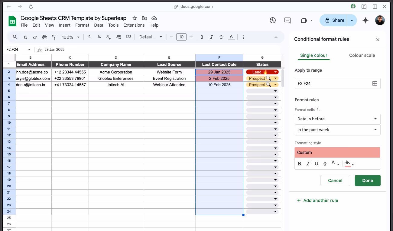393x231 pixels.
Task: Open the Data menu
Action: [99, 25]
